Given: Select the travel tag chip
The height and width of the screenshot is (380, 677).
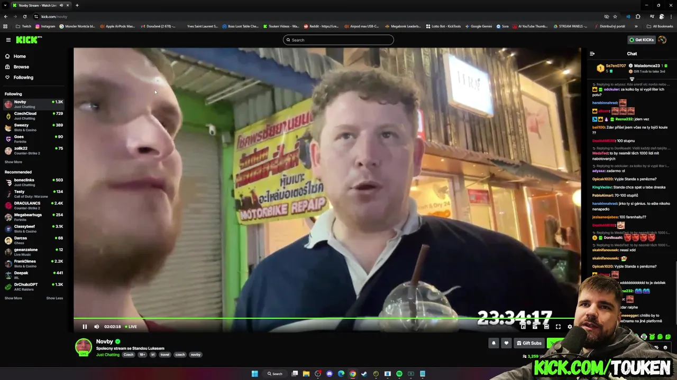Looking at the screenshot, I should (x=164, y=355).
